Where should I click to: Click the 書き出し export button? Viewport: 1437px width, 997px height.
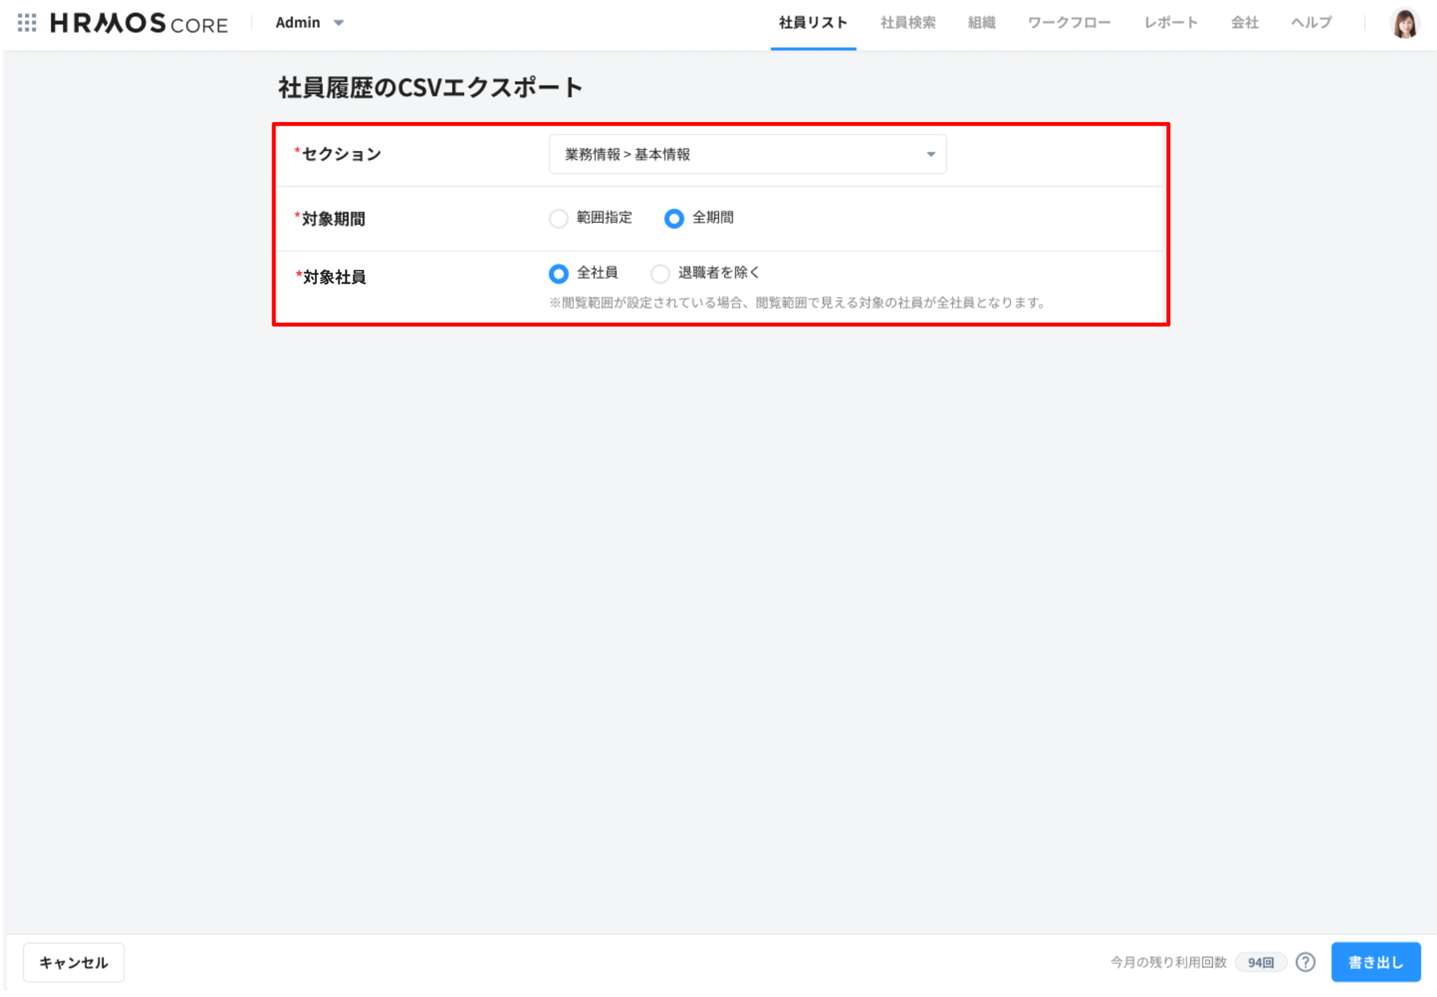click(1375, 962)
